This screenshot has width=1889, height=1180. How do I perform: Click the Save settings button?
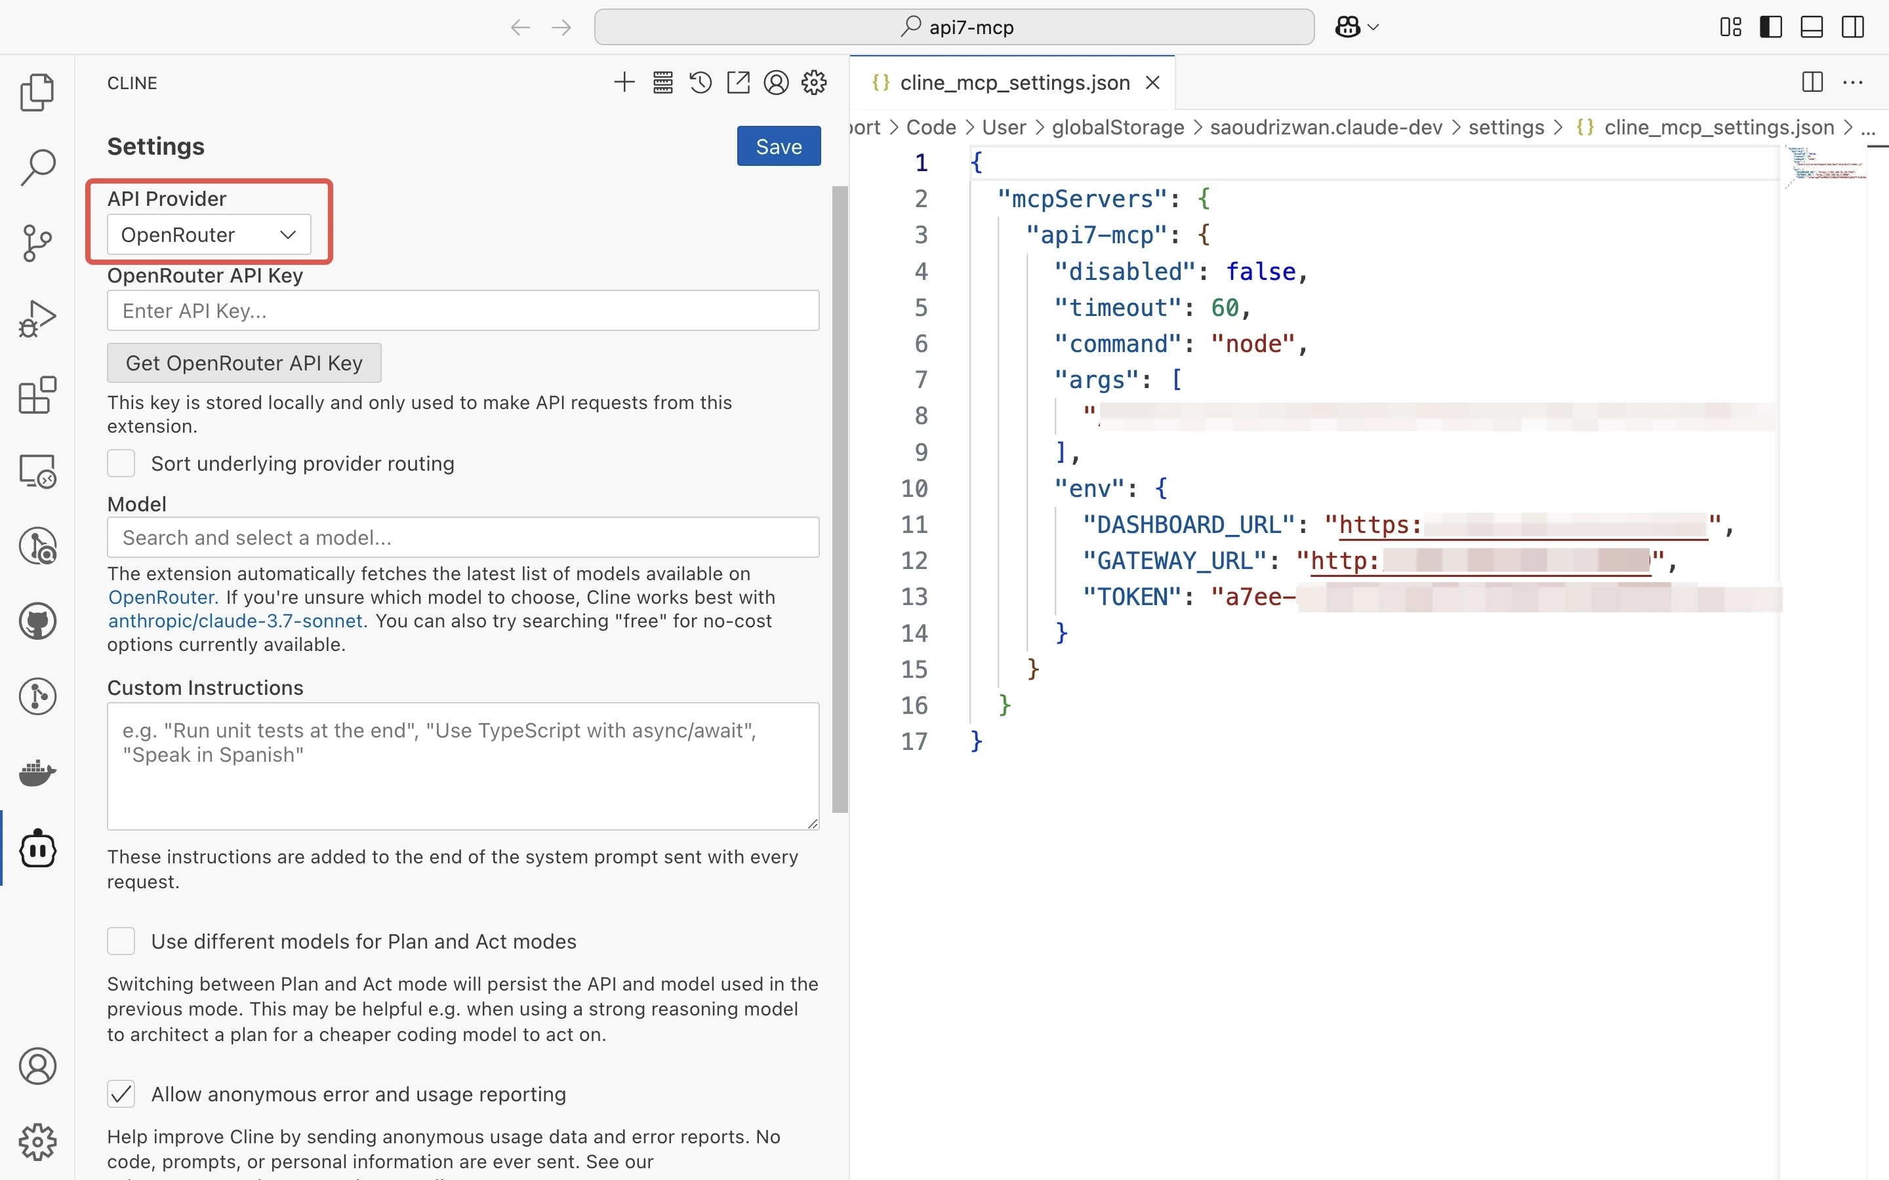779,146
